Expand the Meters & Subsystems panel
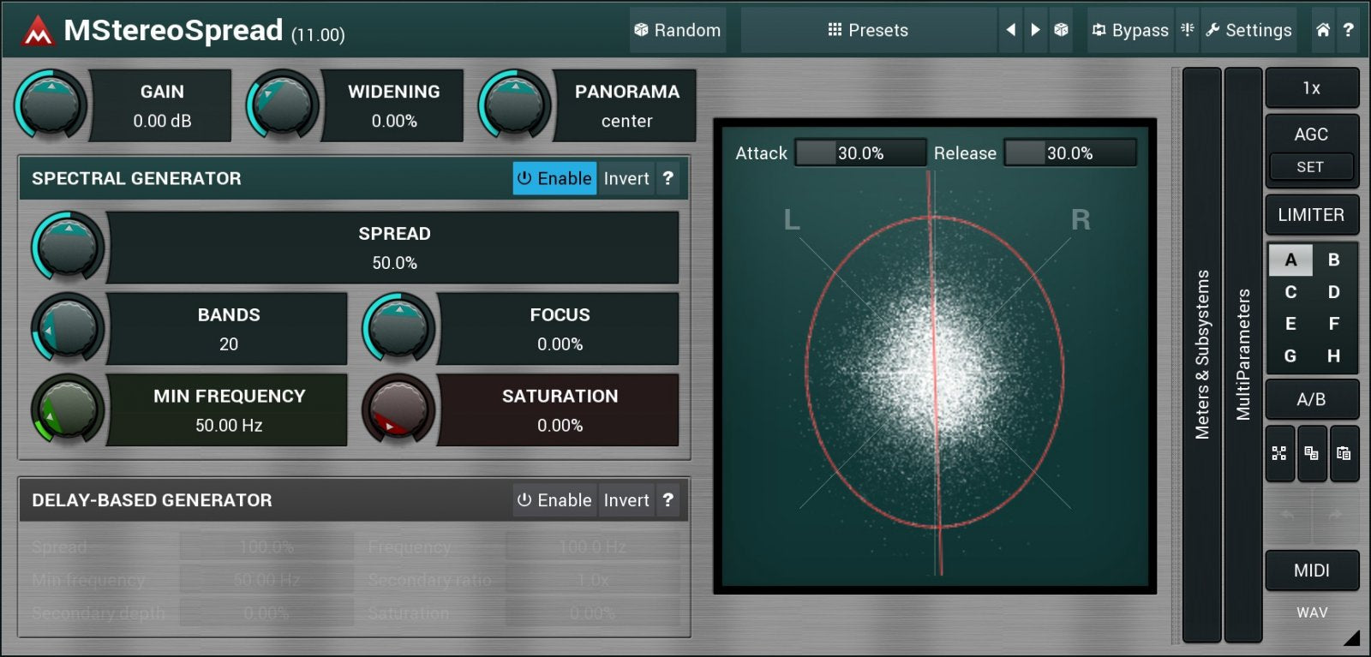The width and height of the screenshot is (1371, 657). point(1202,355)
